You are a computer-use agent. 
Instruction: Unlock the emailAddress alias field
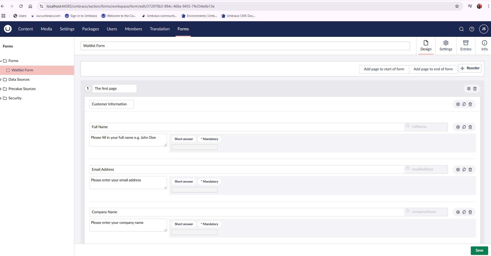pyautogui.click(x=408, y=168)
